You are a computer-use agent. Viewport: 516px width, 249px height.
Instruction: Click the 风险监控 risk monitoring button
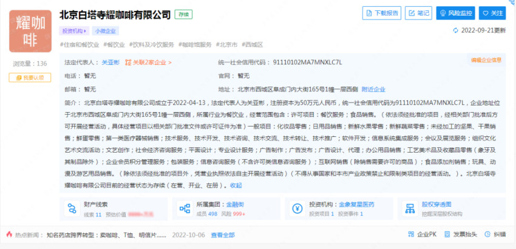click(456, 13)
